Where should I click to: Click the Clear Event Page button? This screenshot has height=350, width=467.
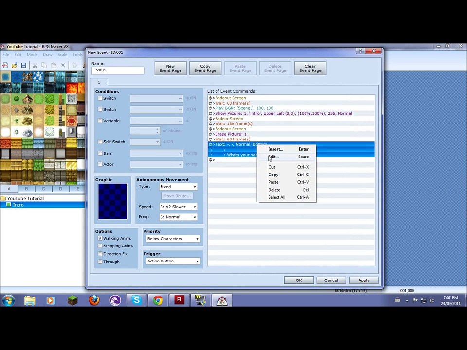[x=310, y=69]
